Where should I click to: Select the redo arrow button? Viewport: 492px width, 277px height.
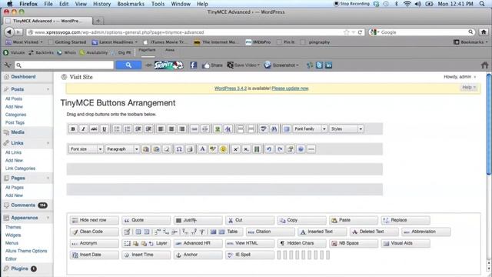click(x=280, y=149)
